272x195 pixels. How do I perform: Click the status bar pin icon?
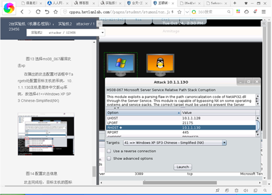point(218,190)
